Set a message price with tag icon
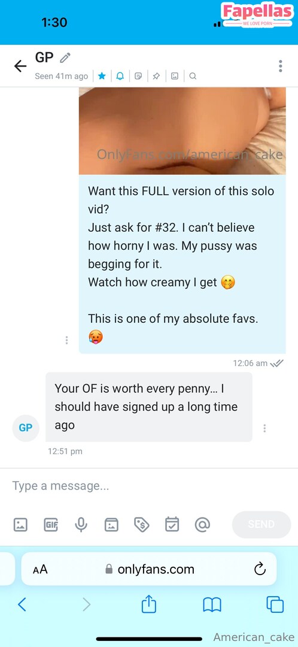 pyautogui.click(x=141, y=524)
